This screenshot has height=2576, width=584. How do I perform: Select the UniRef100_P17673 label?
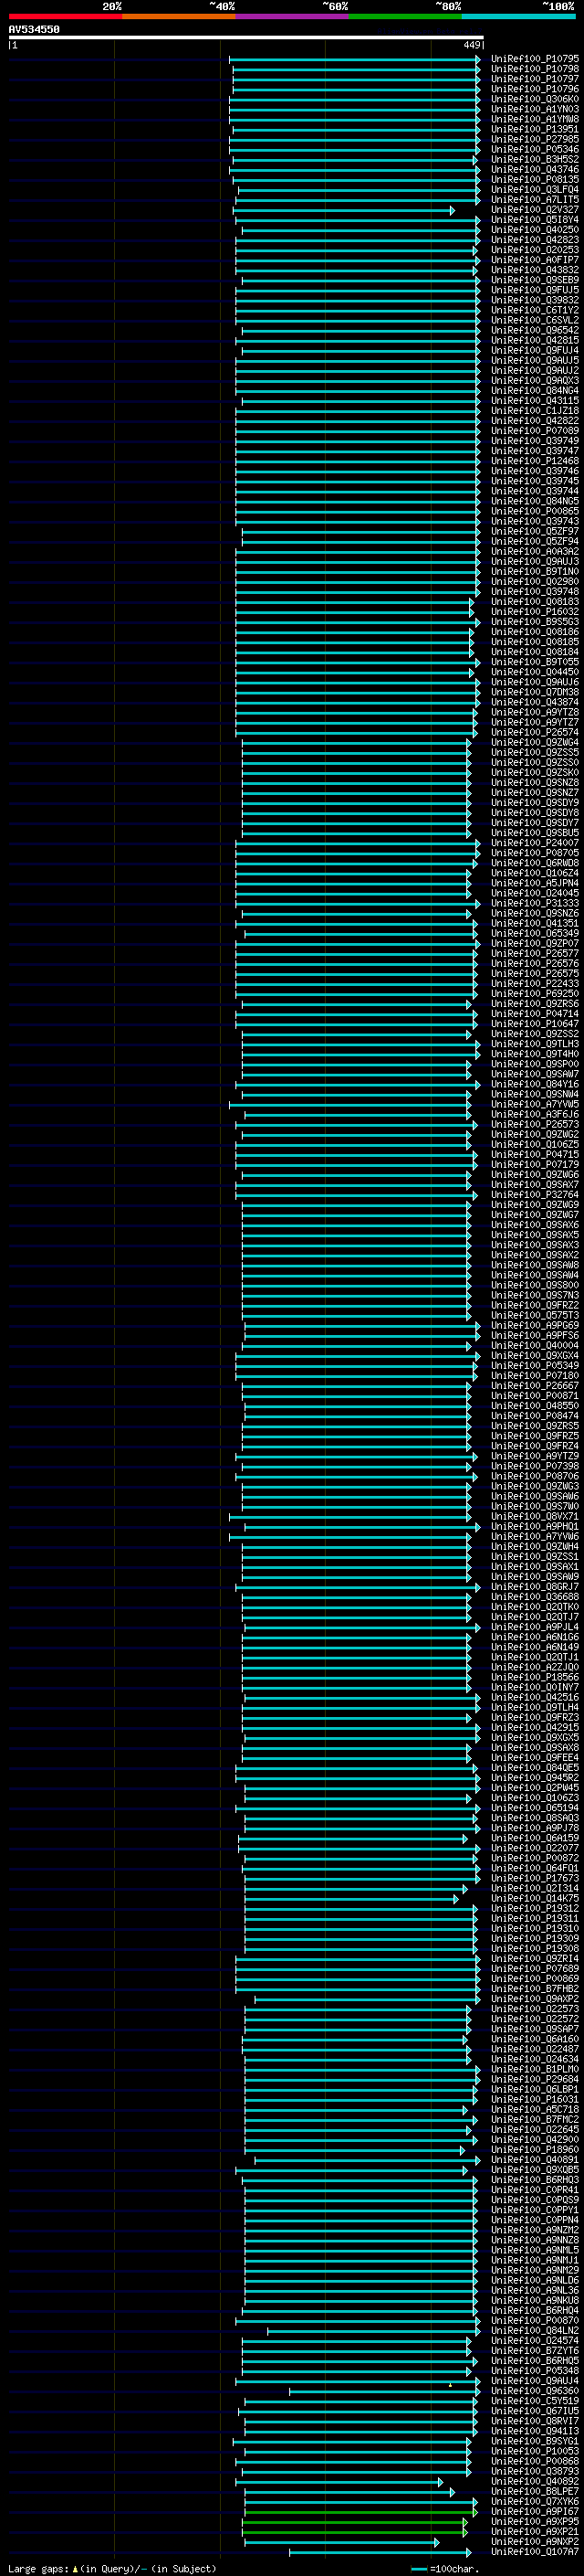(535, 1878)
